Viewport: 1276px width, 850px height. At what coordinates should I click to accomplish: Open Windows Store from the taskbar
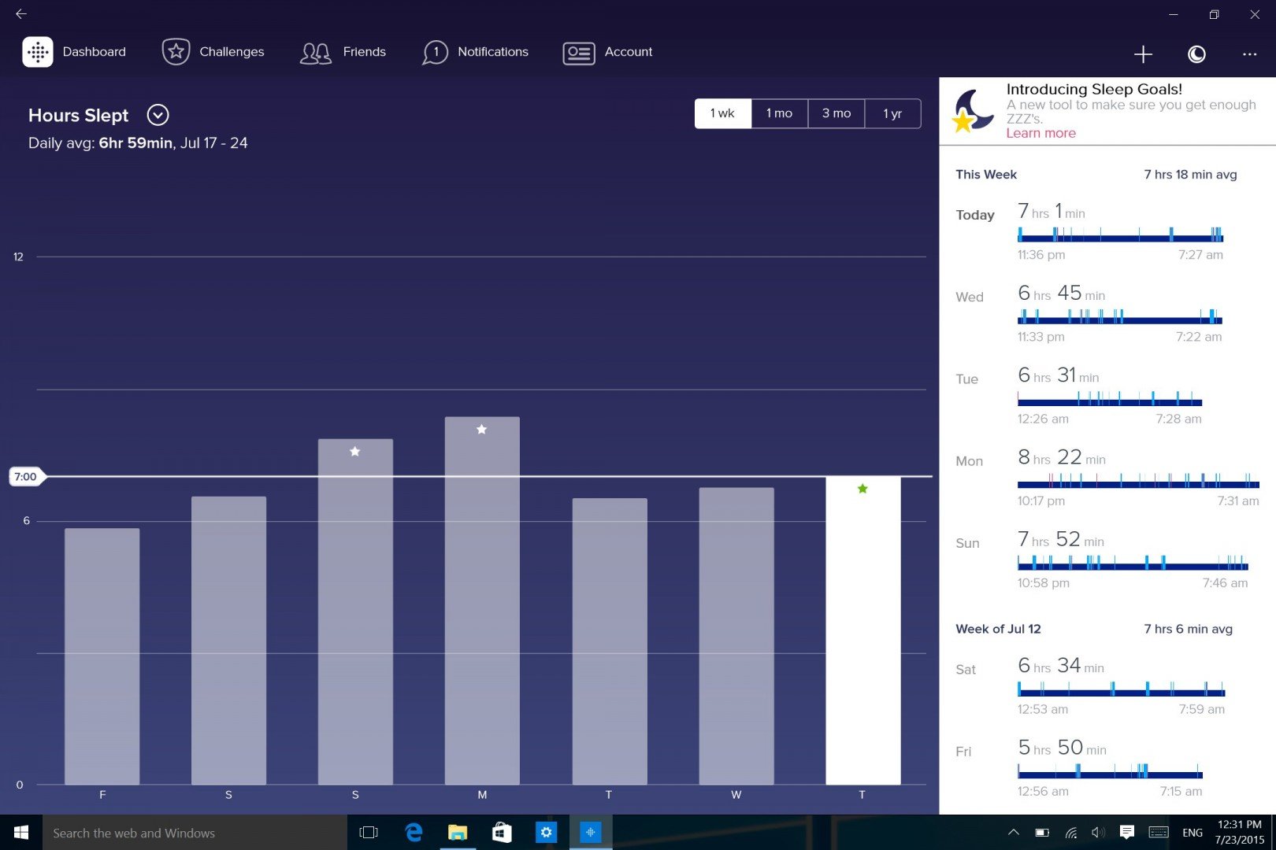502,833
